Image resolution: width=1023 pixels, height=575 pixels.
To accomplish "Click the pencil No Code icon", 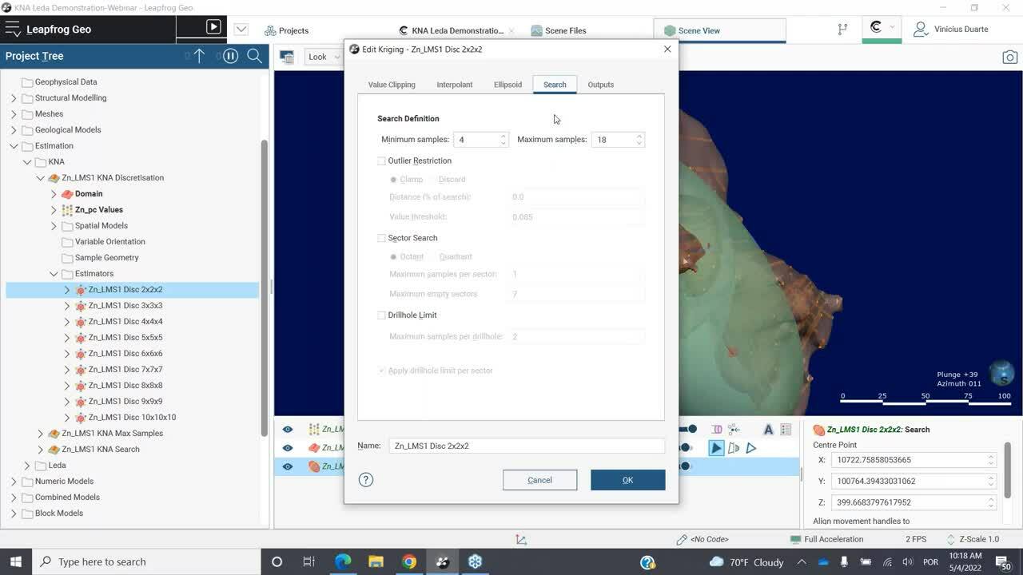I will [x=682, y=540].
